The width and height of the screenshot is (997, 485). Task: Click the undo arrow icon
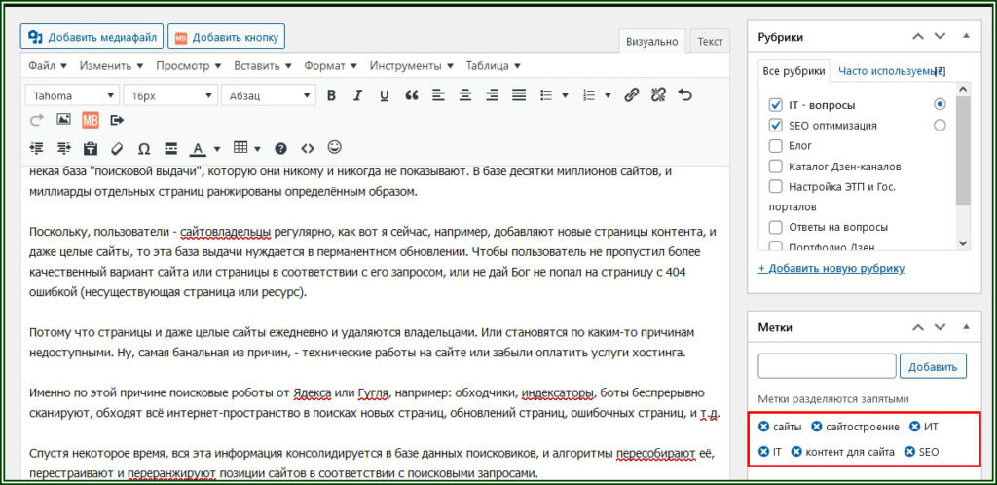[x=684, y=95]
